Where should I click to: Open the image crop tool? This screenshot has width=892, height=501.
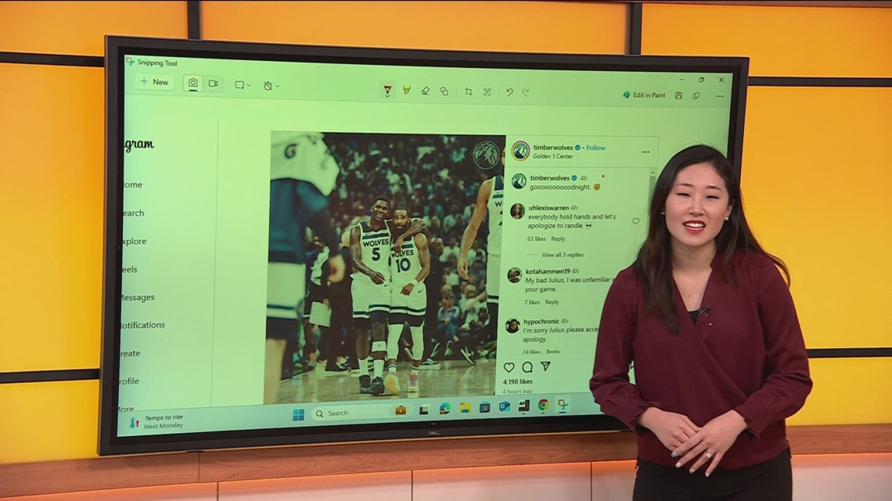(468, 91)
